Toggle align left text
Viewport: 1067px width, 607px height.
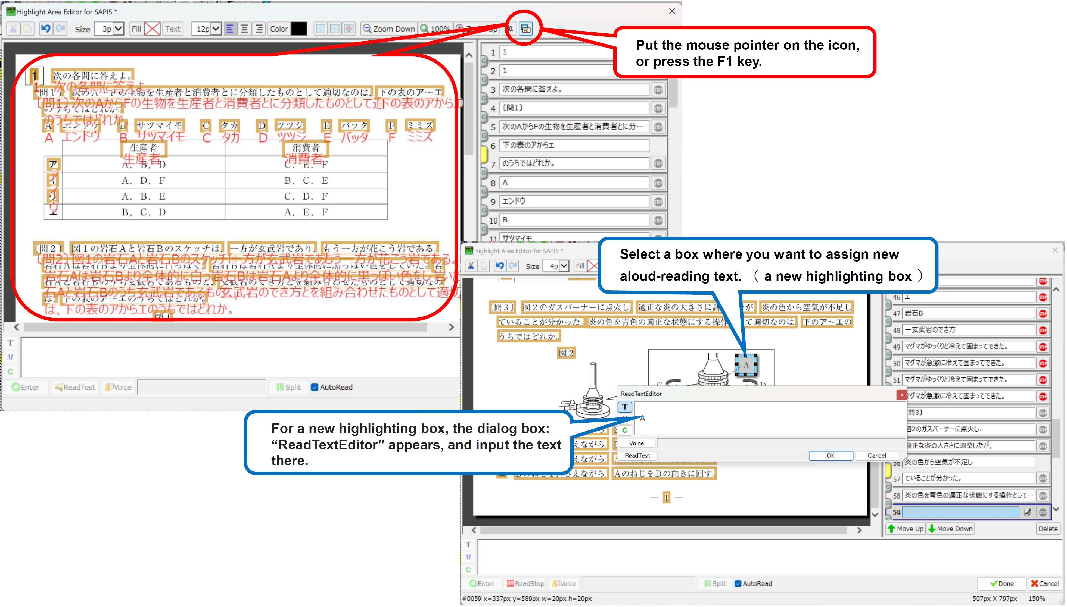coord(230,29)
